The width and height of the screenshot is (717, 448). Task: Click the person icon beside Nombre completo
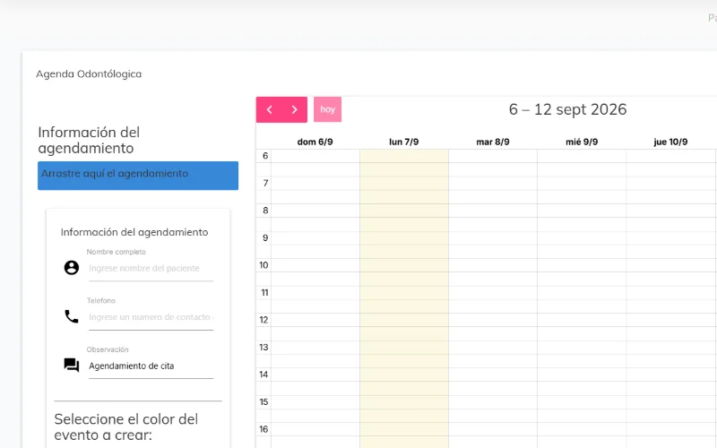pyautogui.click(x=72, y=267)
